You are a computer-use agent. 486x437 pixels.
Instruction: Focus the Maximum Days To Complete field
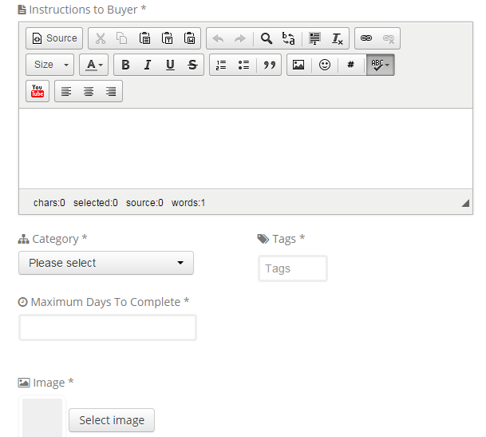point(108,328)
